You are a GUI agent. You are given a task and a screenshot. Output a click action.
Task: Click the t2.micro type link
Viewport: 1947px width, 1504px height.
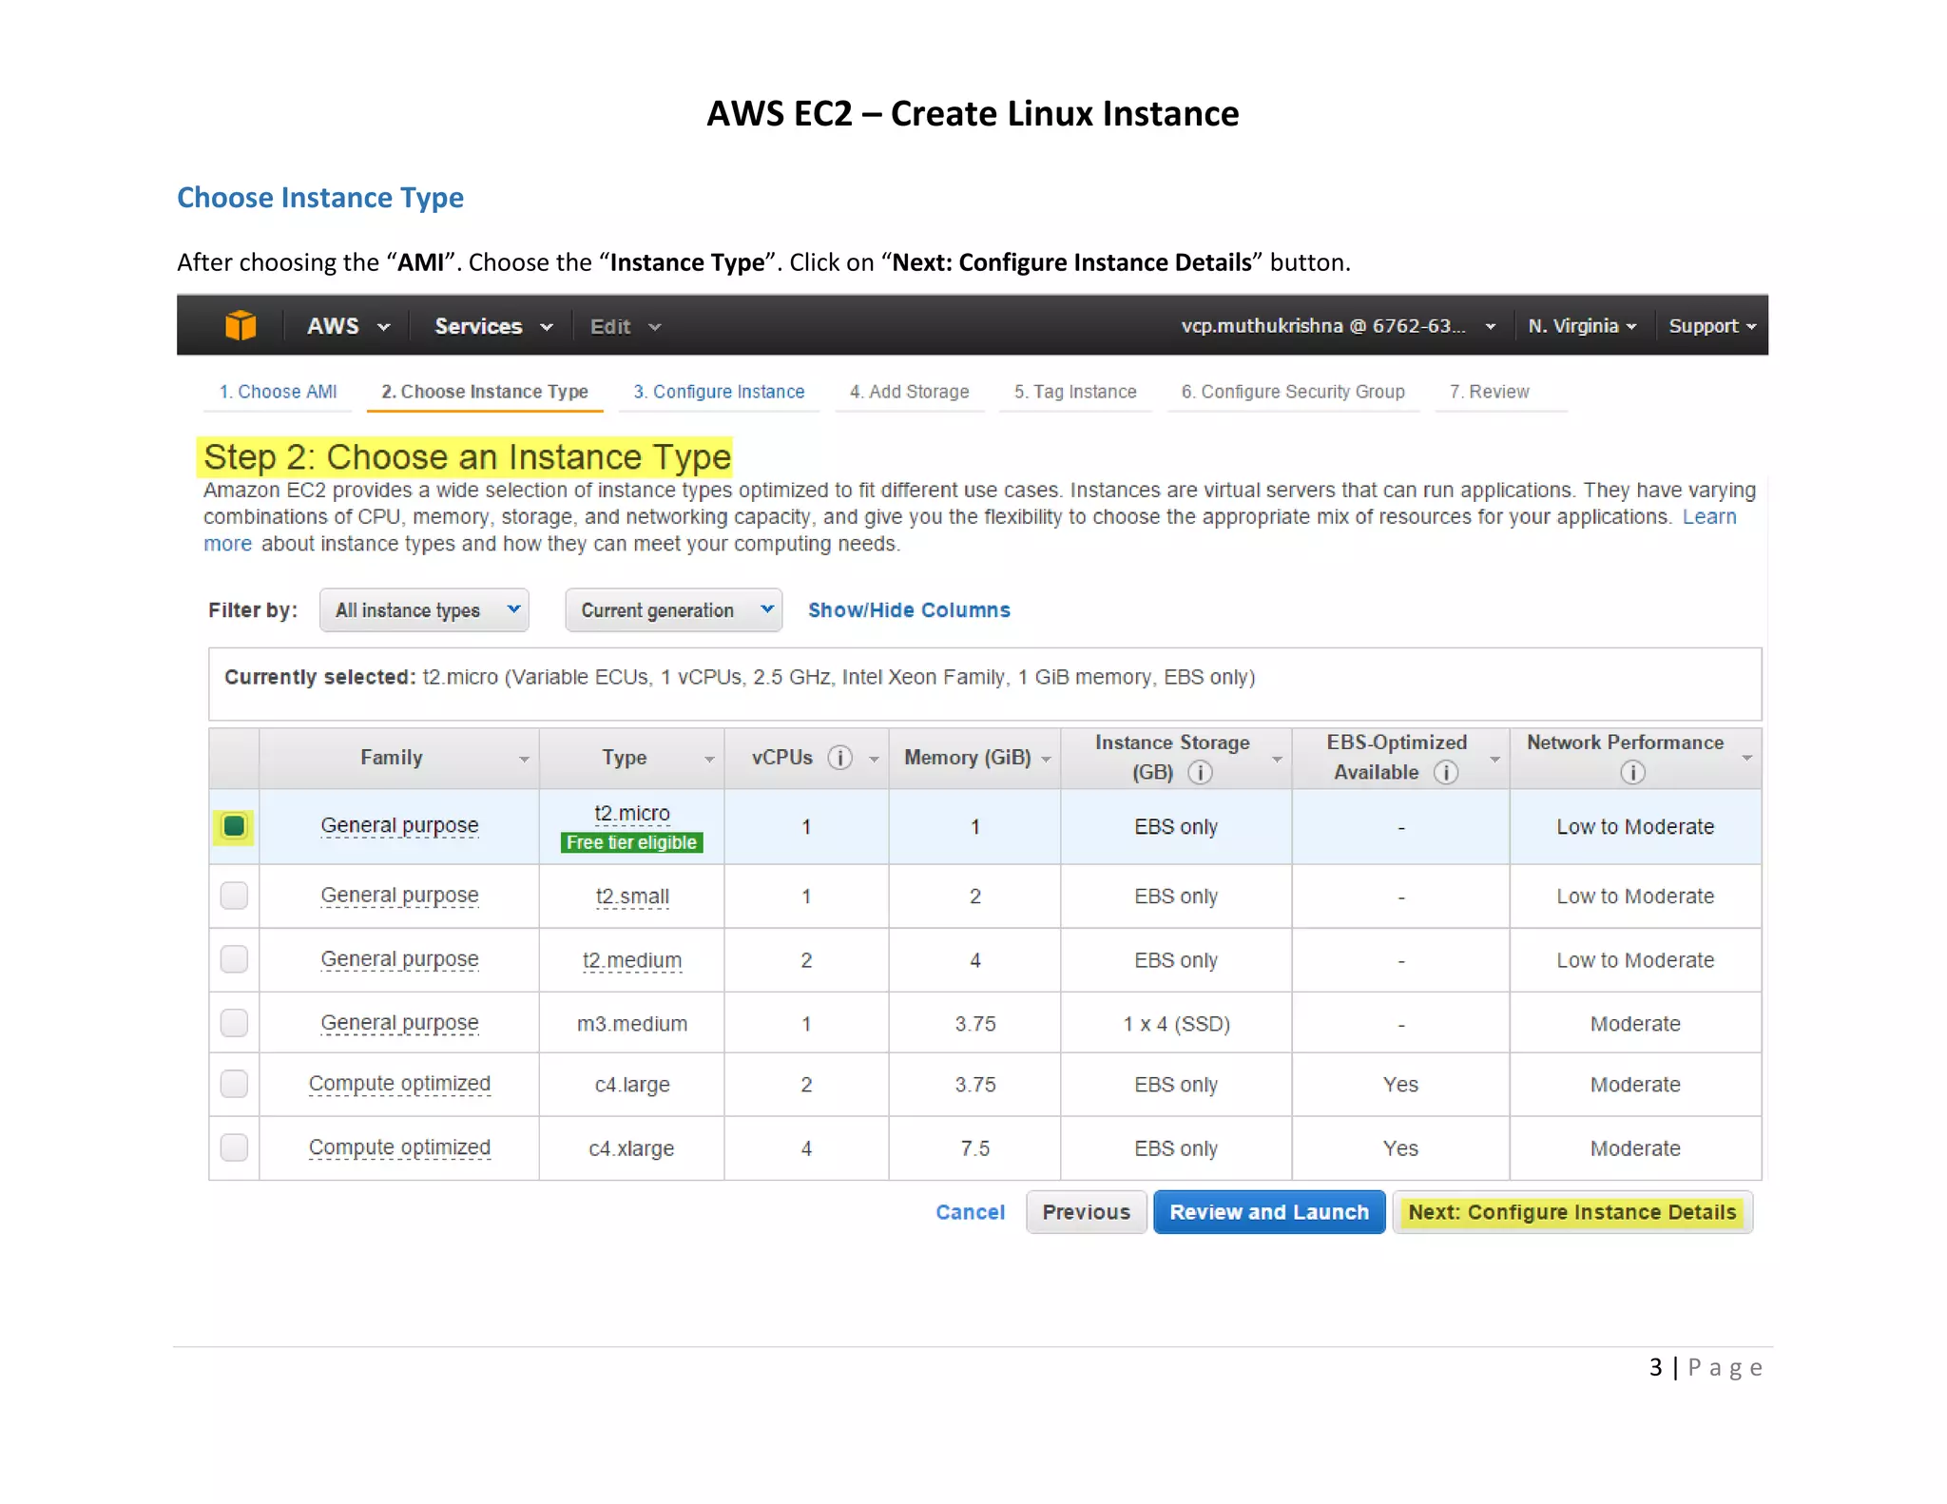coord(632,814)
